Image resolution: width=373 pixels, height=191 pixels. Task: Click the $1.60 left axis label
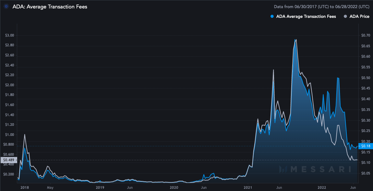click(9, 105)
